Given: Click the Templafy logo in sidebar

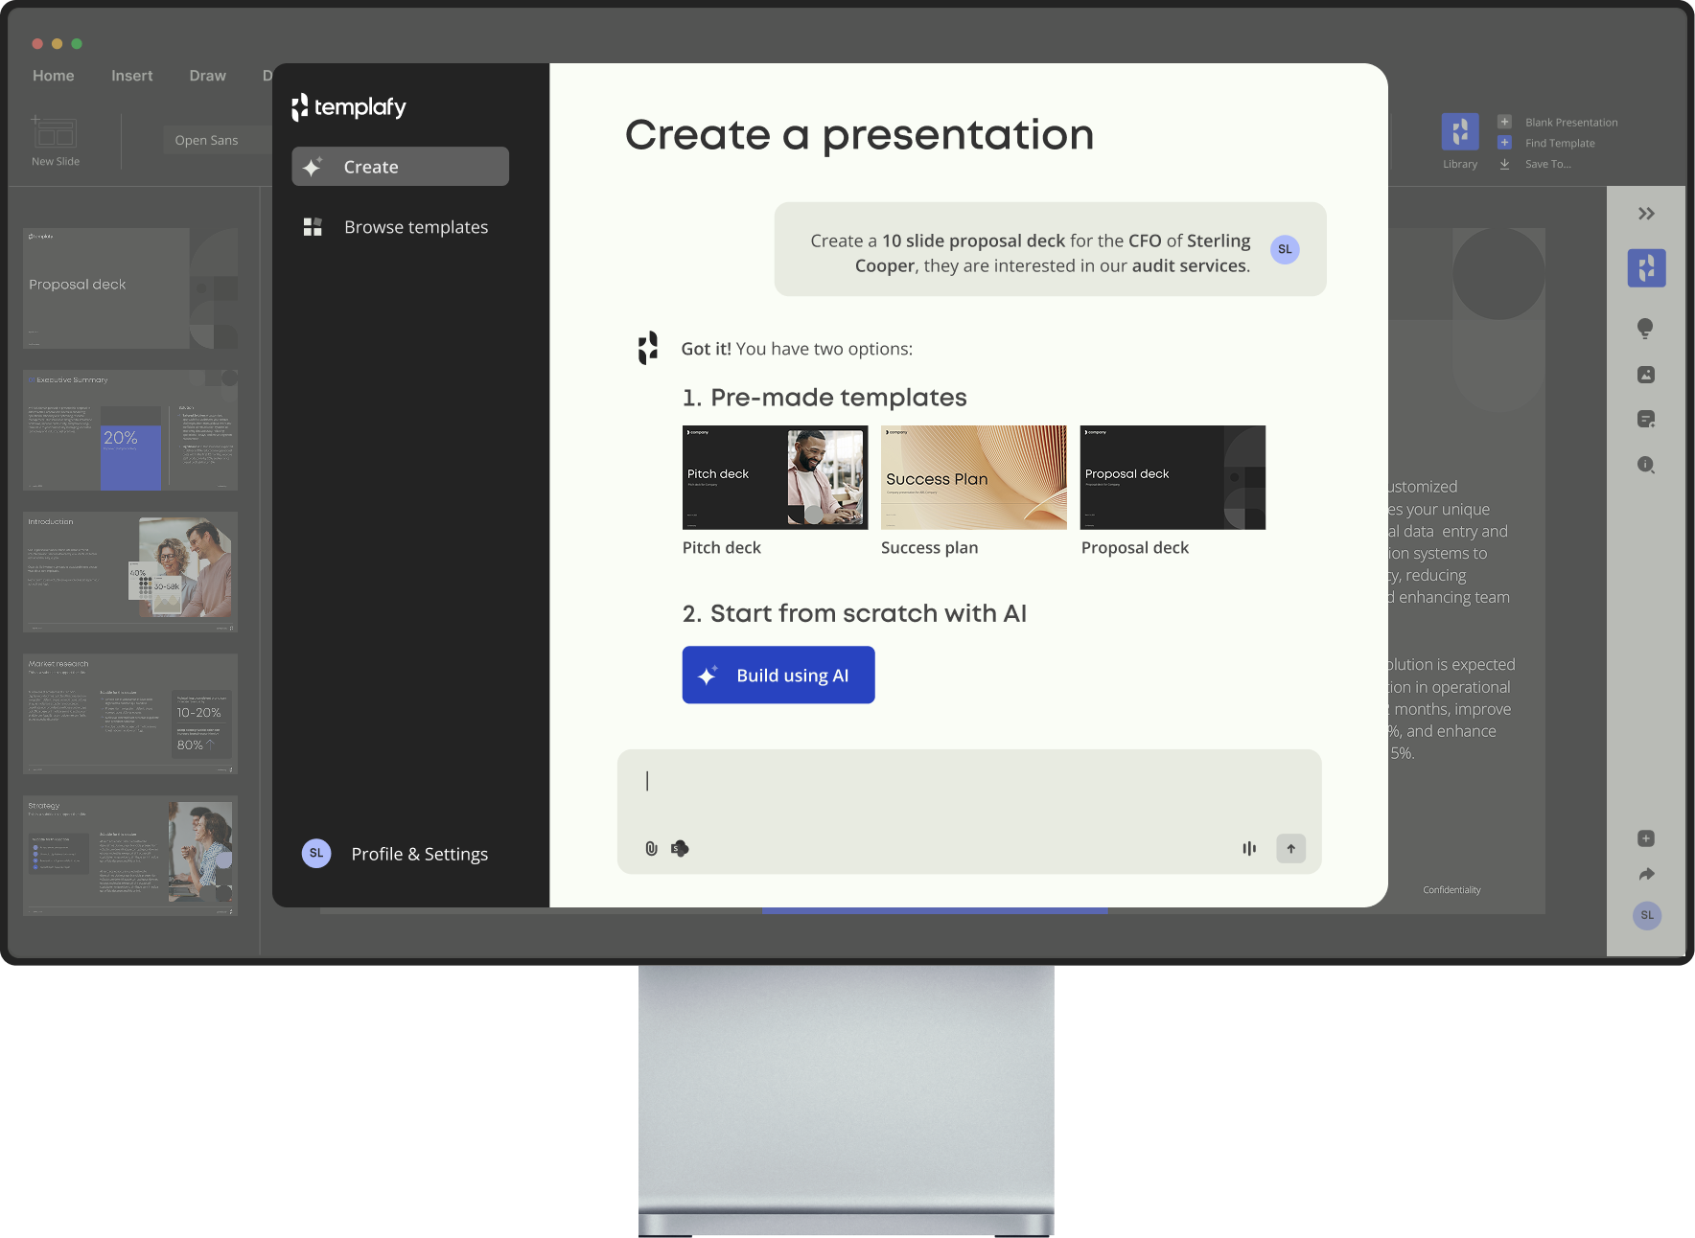Looking at the screenshot, I should tap(349, 107).
